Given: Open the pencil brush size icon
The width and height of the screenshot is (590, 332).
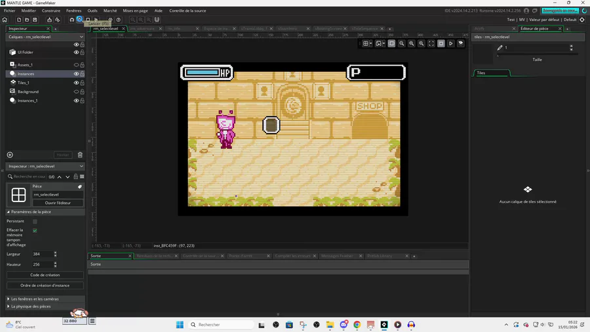Looking at the screenshot, I should coord(500,47).
